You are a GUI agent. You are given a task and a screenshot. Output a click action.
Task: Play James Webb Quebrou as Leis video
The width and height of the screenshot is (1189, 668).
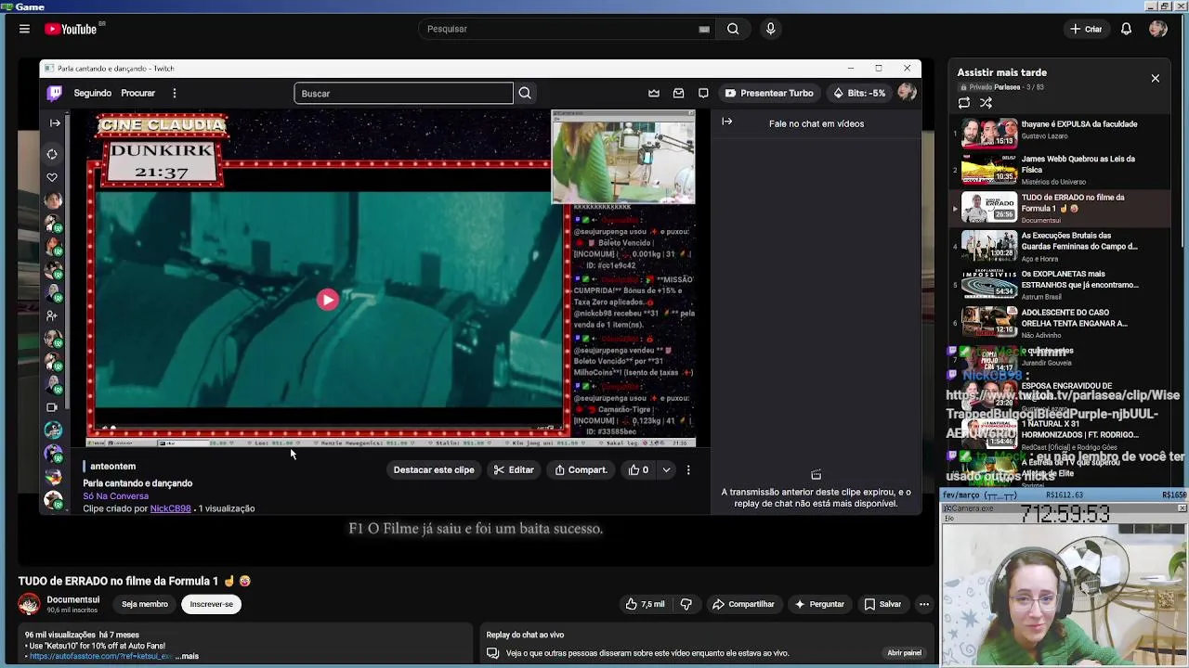tap(1059, 170)
